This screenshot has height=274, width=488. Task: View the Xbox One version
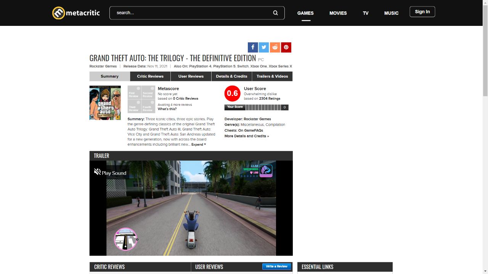[258, 66]
